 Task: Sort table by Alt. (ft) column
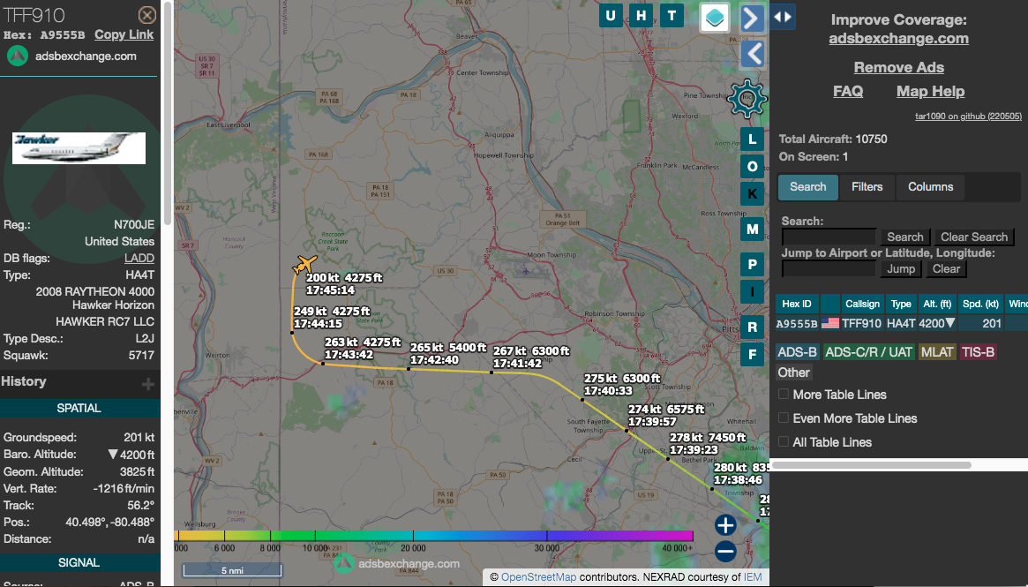coord(937,304)
